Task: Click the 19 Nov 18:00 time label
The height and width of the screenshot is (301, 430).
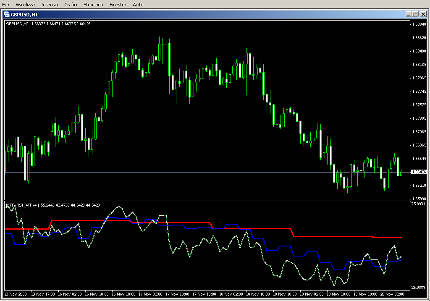Action: (365, 294)
